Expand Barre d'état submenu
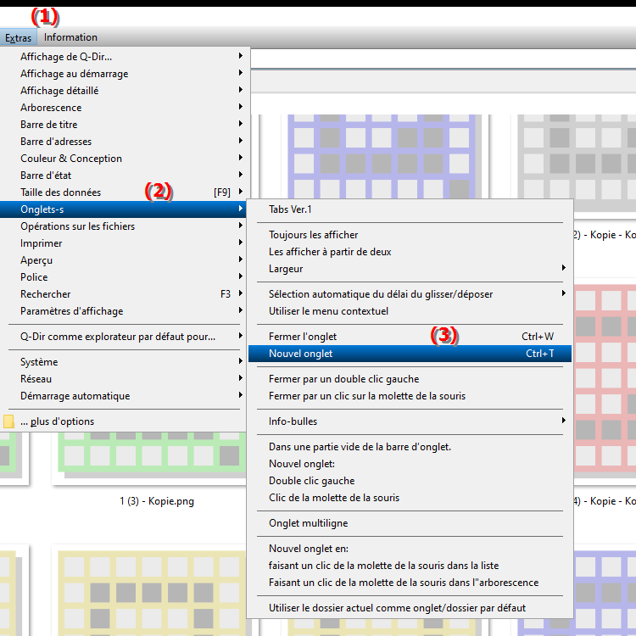The image size is (636, 636). click(125, 176)
